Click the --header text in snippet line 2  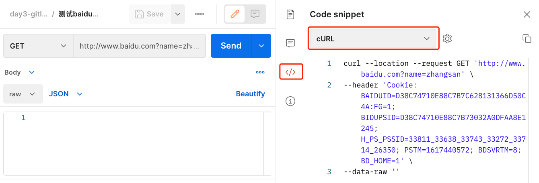click(361, 85)
